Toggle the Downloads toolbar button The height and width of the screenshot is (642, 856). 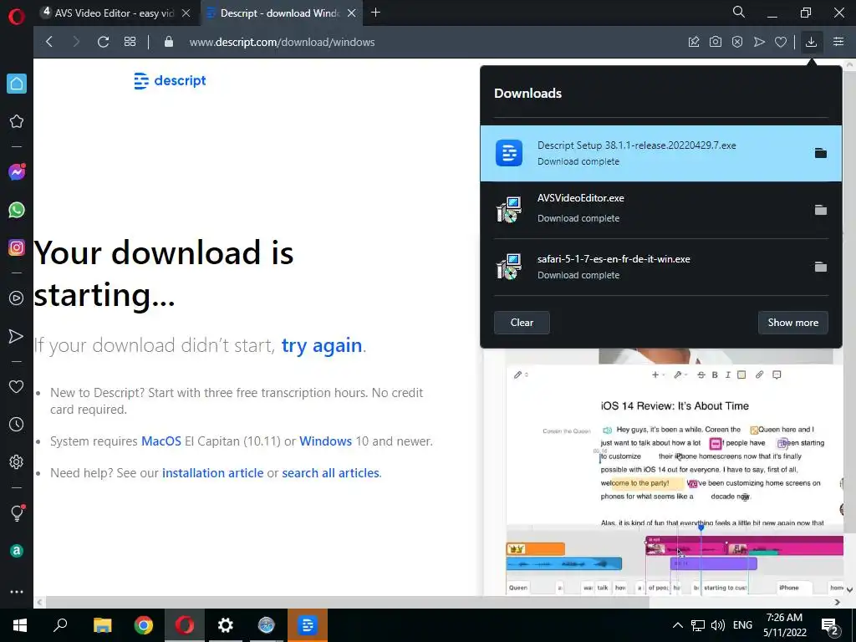click(x=811, y=42)
